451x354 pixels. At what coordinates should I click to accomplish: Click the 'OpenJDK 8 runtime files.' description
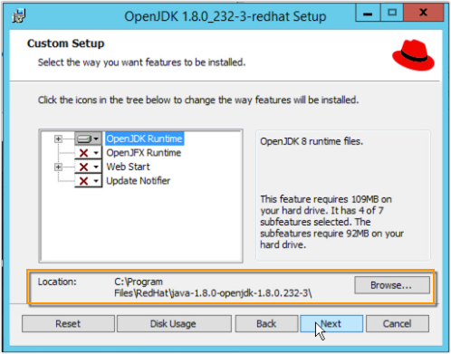click(x=312, y=141)
